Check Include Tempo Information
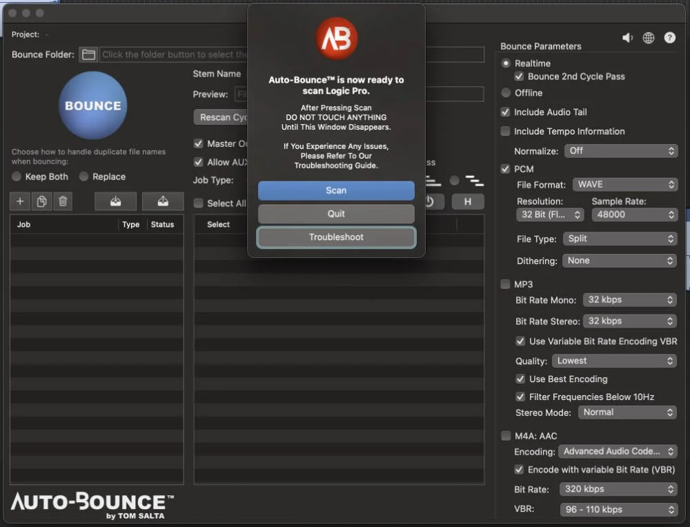Viewport: 690px width, 527px height. point(506,131)
